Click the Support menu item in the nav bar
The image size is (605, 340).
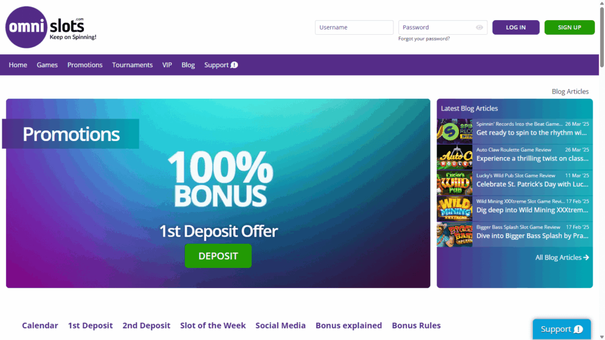pos(221,65)
